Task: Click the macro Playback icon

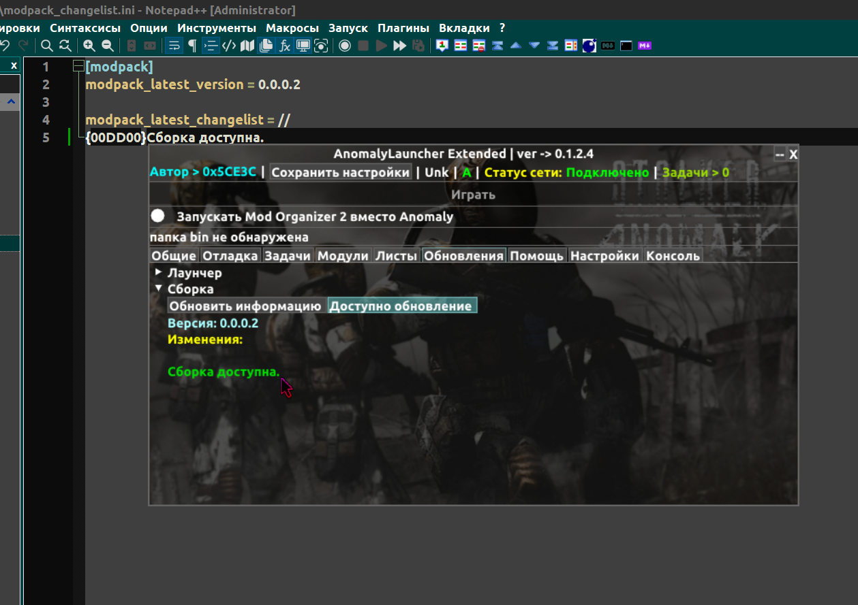Action: (x=381, y=46)
